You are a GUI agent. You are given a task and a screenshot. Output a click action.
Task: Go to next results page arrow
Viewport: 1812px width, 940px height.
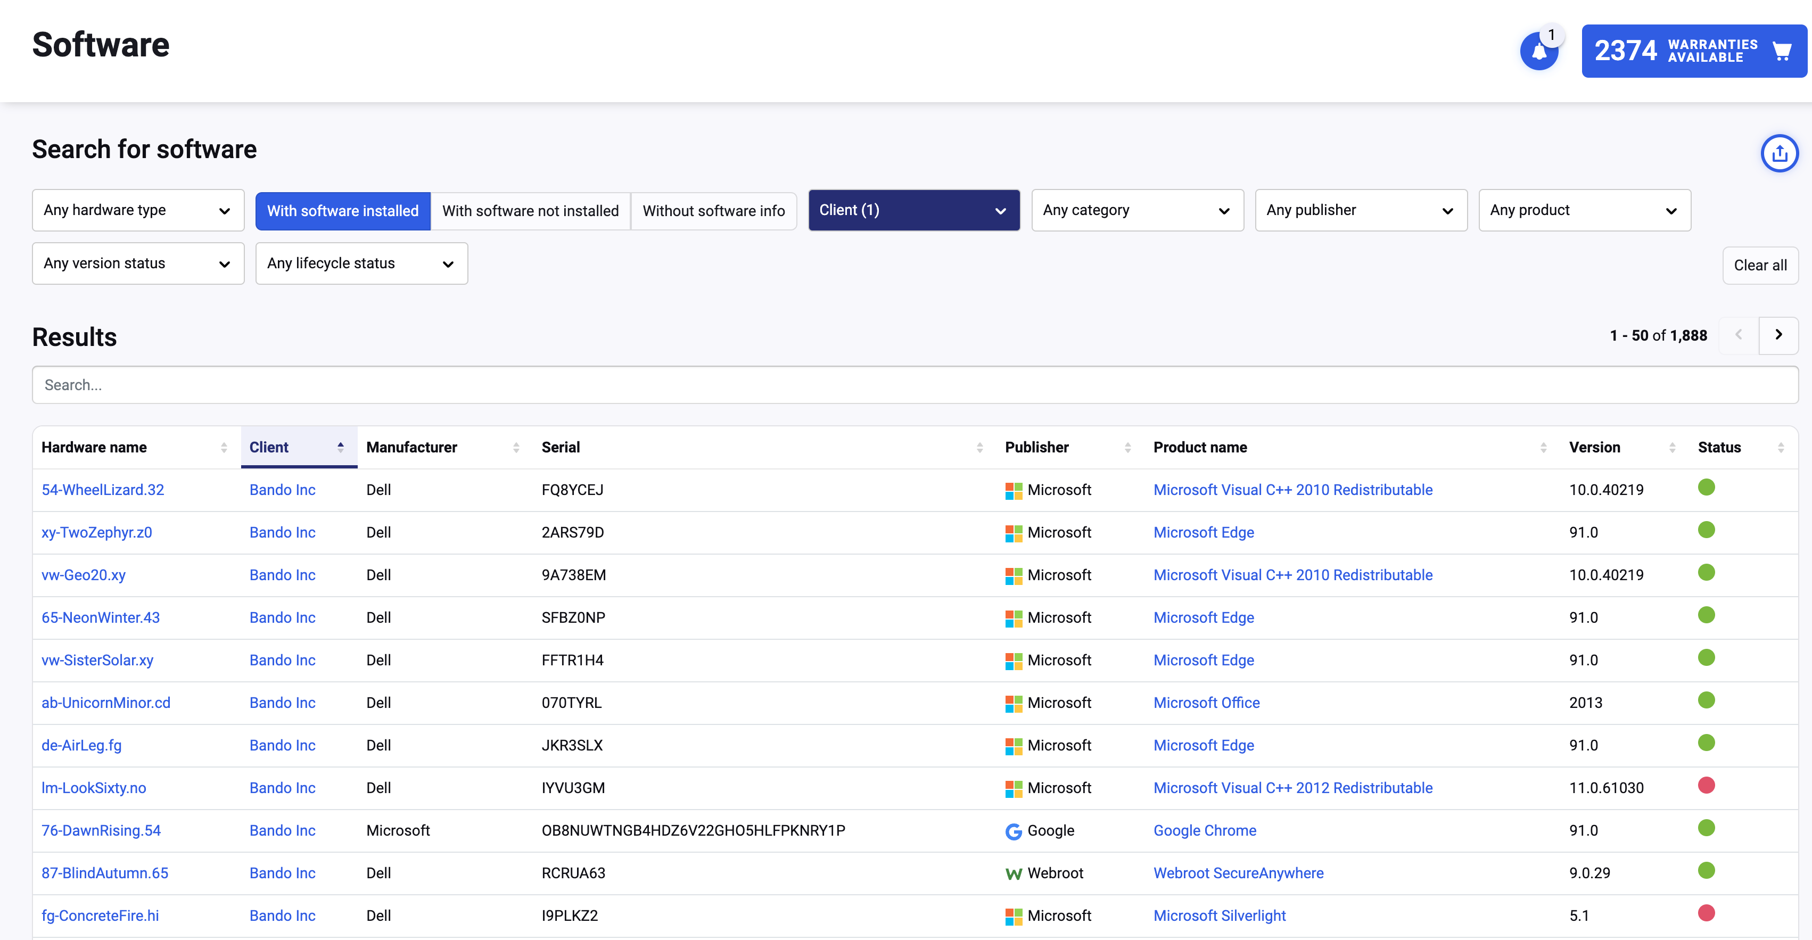[1778, 335]
